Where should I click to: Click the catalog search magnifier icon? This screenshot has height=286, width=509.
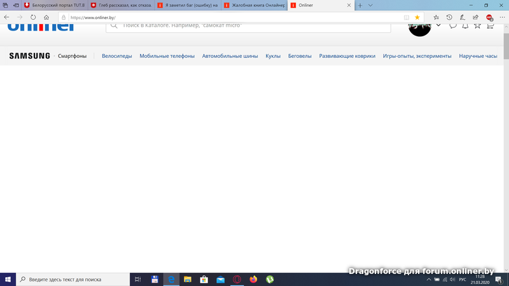point(114,25)
